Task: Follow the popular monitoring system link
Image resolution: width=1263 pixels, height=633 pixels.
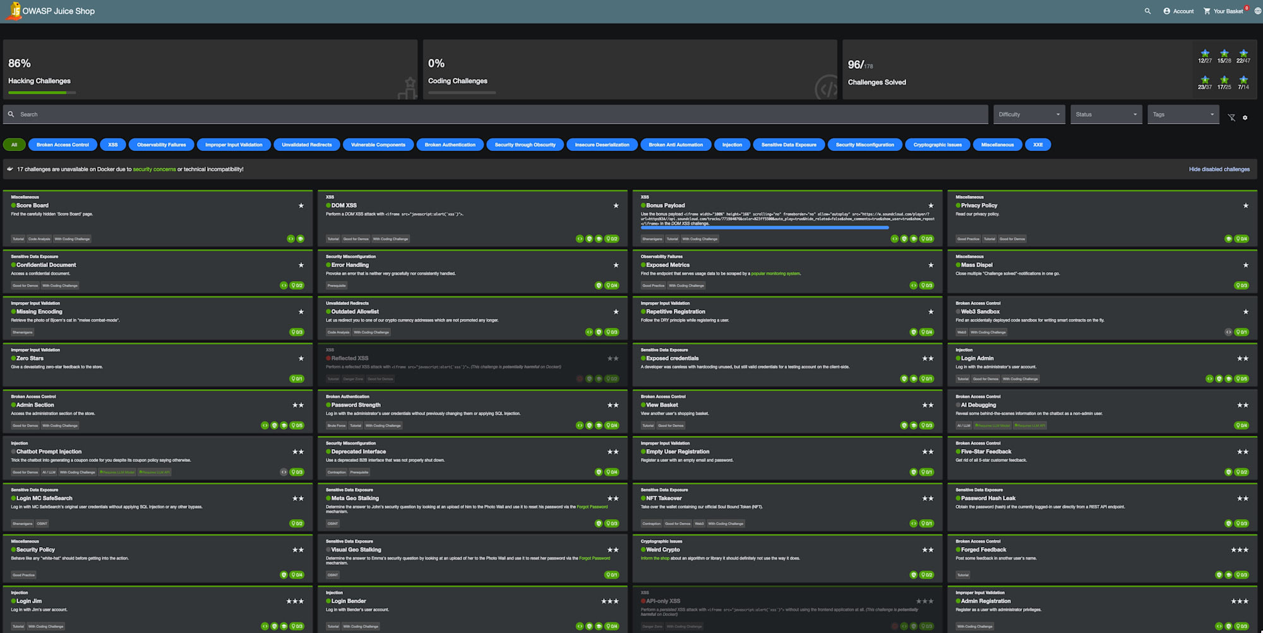Action: coord(775,274)
